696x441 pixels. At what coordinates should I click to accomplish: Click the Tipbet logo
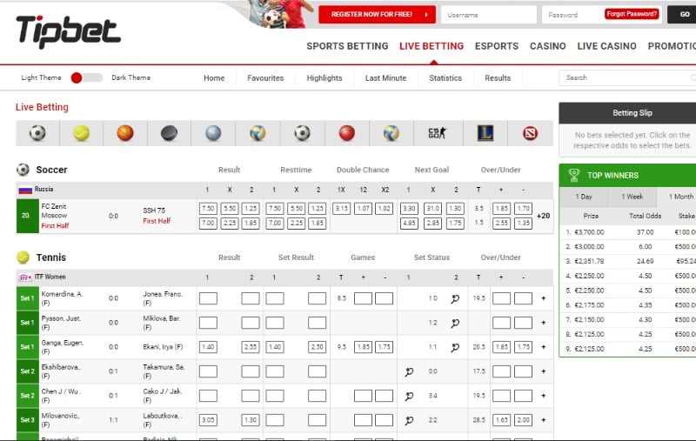point(68,32)
